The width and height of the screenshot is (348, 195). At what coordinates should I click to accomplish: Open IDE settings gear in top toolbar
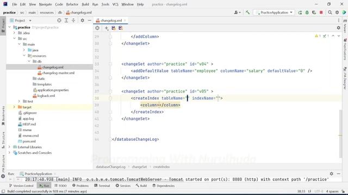click(337, 12)
